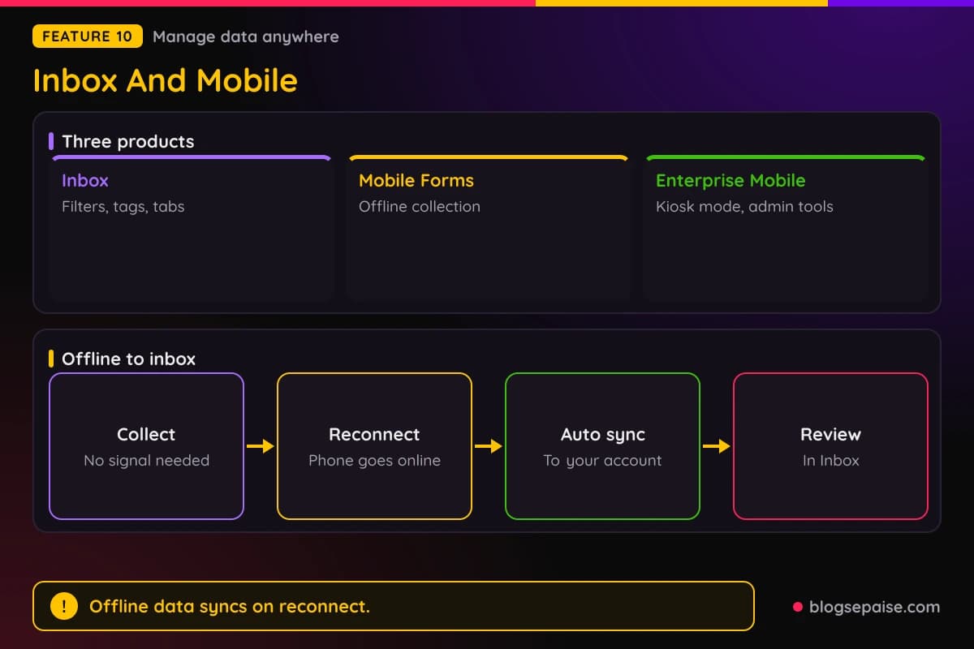Click the exclamation warning icon

[x=64, y=606]
